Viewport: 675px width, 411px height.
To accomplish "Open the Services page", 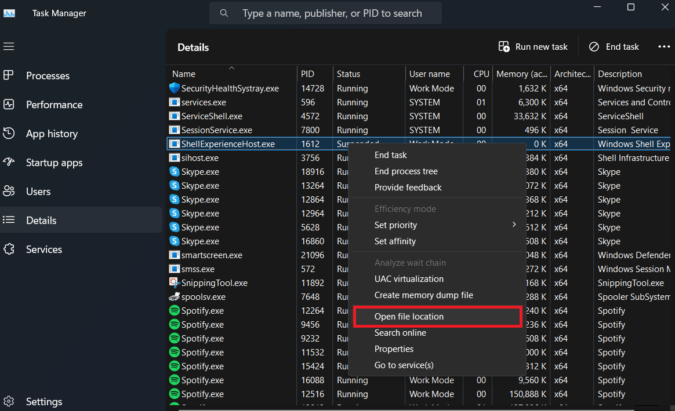I will 81,249.
